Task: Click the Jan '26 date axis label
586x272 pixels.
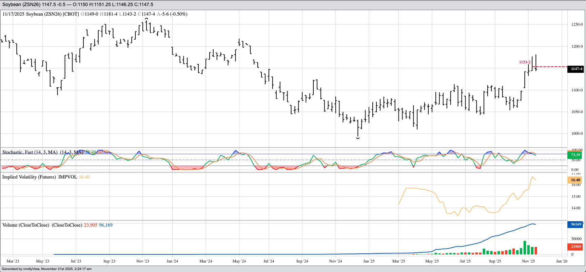Action: (562, 261)
